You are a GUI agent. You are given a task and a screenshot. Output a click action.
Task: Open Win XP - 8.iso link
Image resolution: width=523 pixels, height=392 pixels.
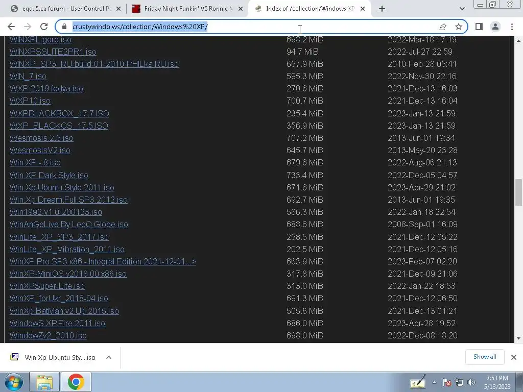(35, 163)
